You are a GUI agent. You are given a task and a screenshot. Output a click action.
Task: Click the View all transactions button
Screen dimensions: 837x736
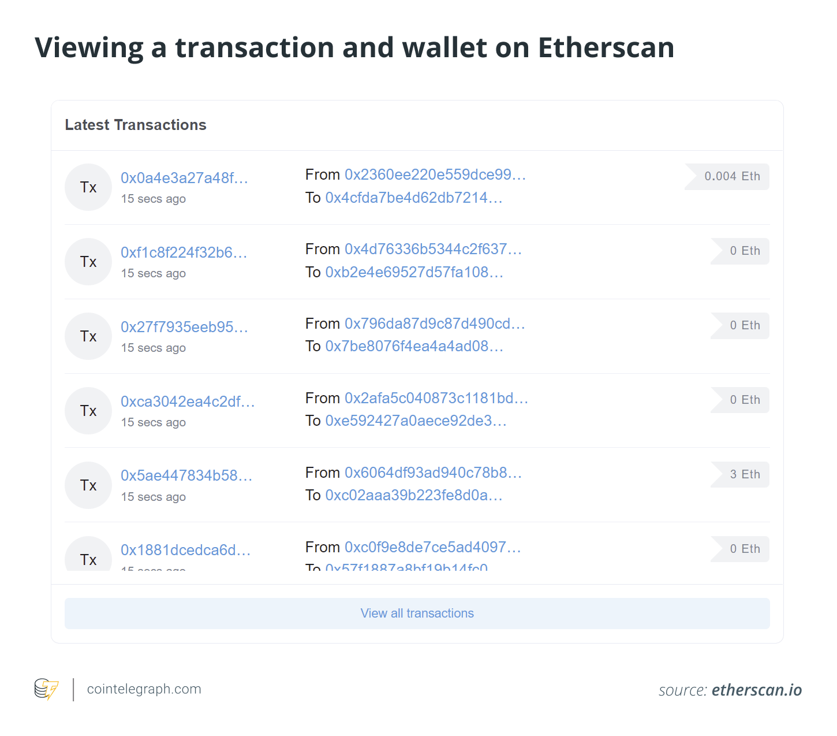click(417, 614)
